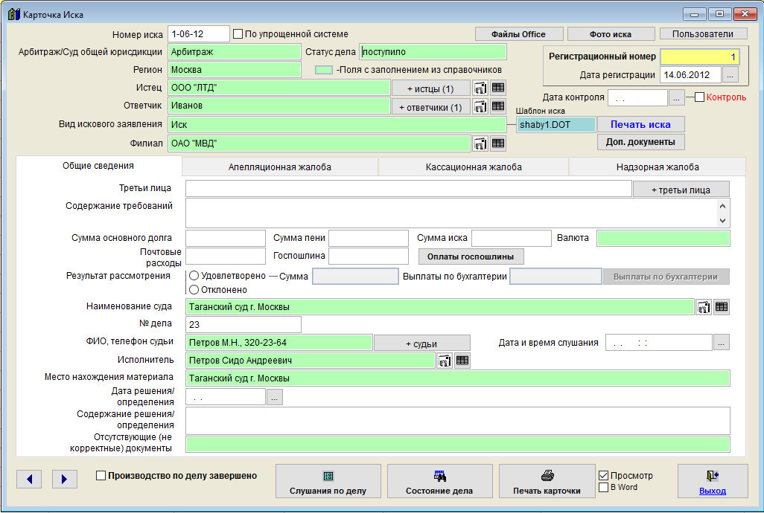This screenshot has width=764, height=513.
Task: Go to previous record with left arrow
Action: [x=29, y=479]
